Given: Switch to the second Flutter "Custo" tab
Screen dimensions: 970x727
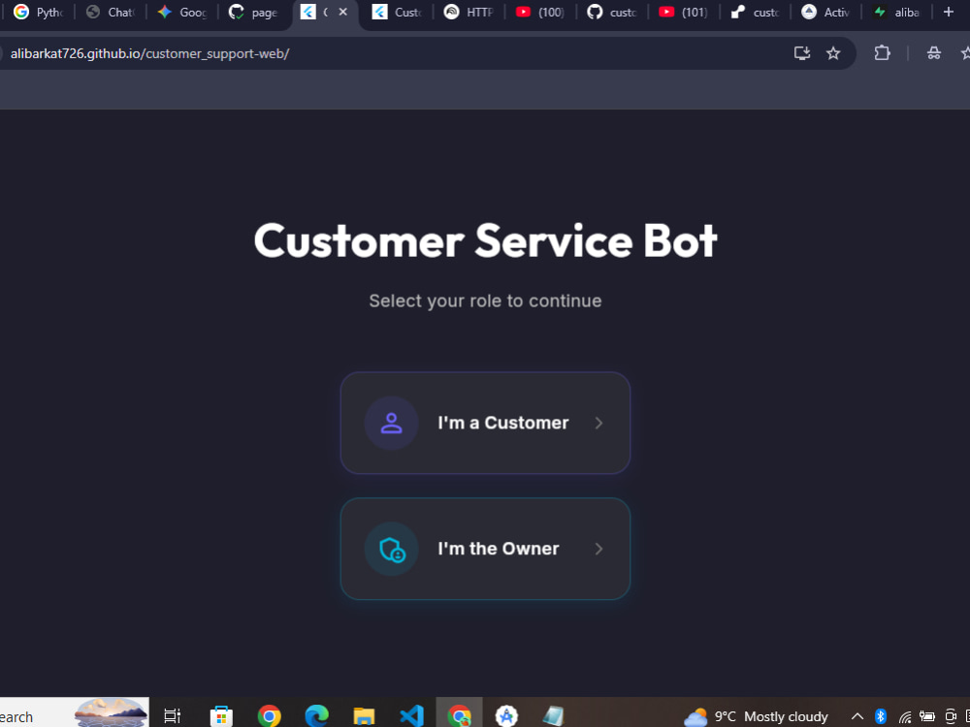Looking at the screenshot, I should tap(398, 12).
